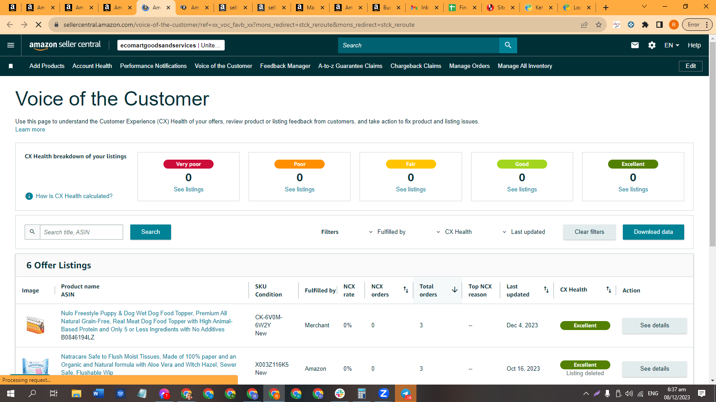Open Add Products in favorites bar

47,66
